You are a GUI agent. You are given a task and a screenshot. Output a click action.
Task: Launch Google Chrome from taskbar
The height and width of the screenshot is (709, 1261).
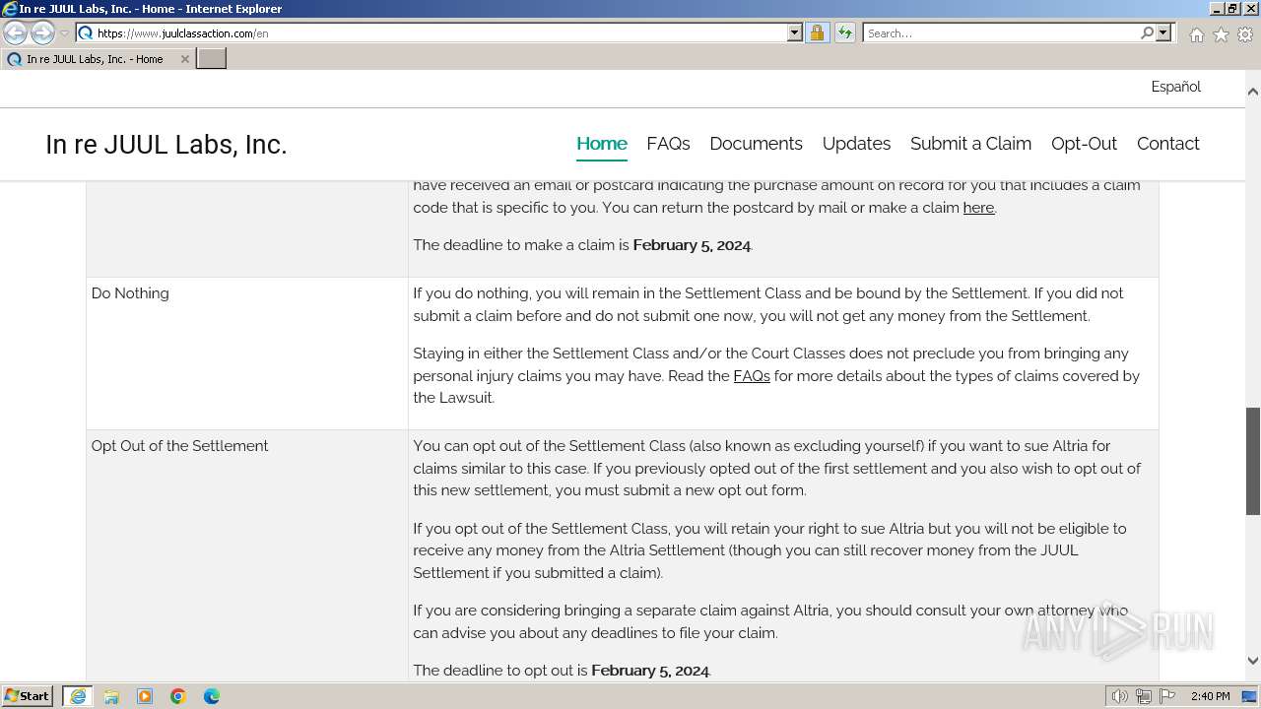[178, 696]
